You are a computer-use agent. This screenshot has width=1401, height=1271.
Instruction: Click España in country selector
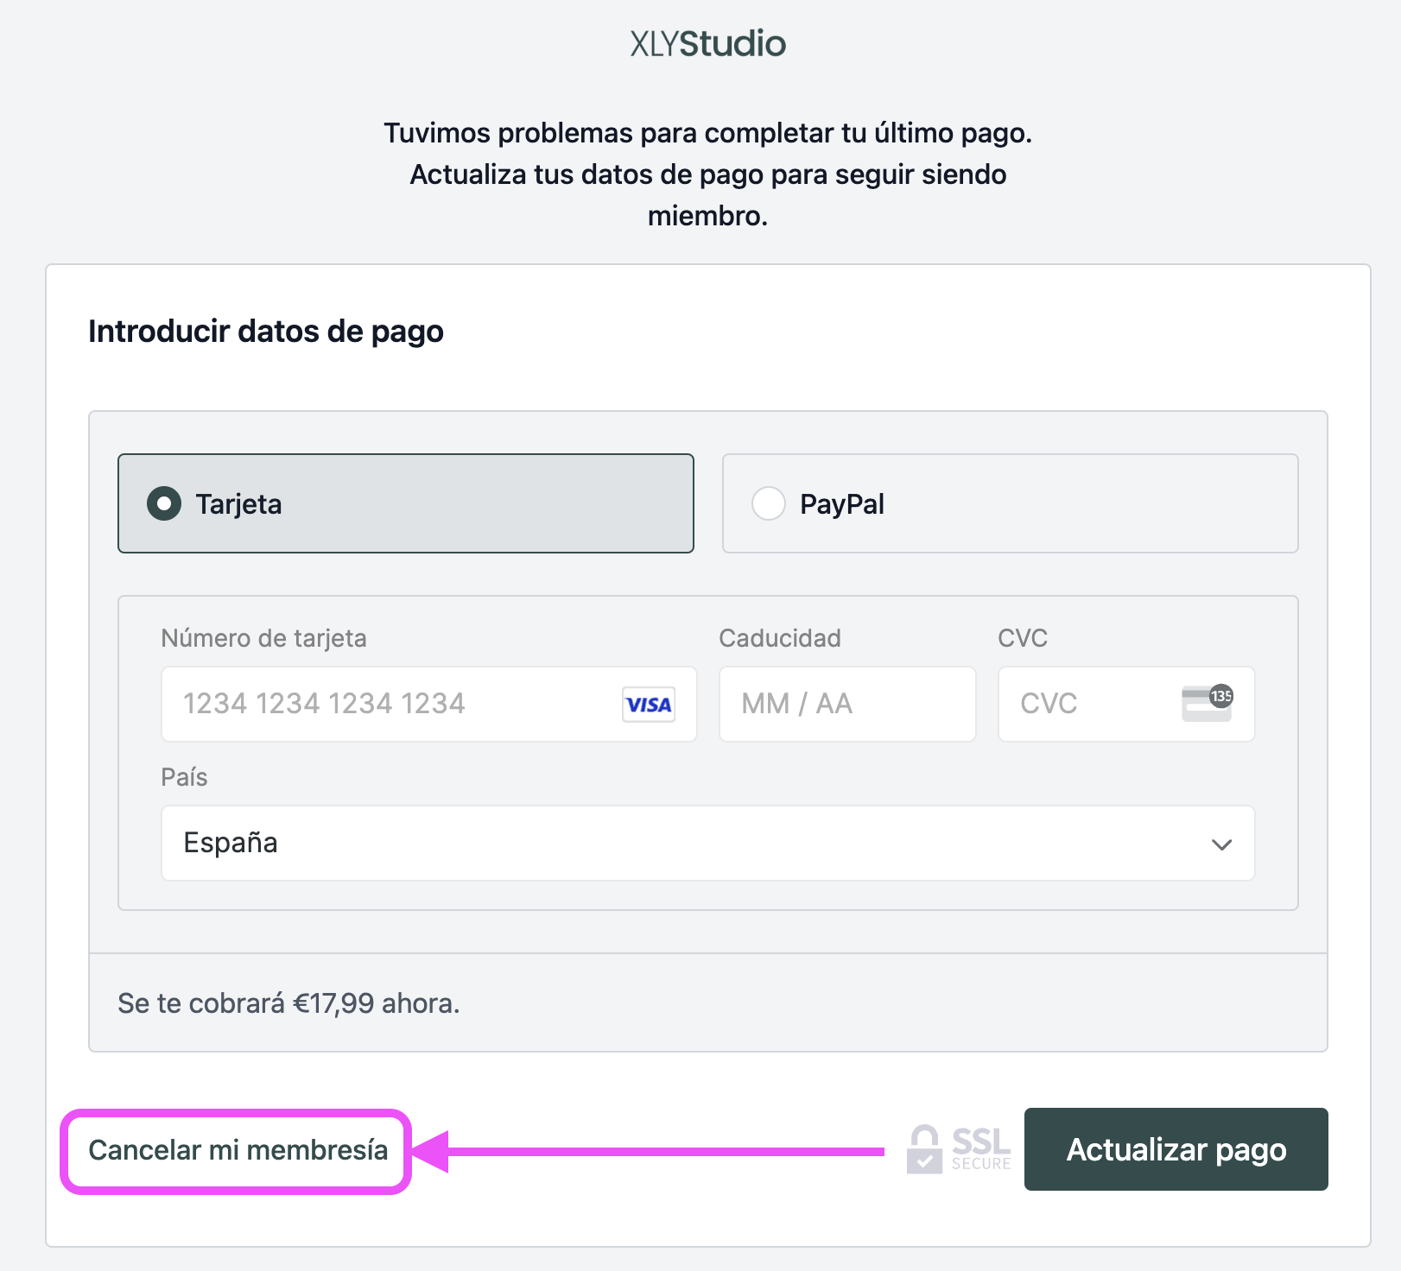click(x=231, y=843)
